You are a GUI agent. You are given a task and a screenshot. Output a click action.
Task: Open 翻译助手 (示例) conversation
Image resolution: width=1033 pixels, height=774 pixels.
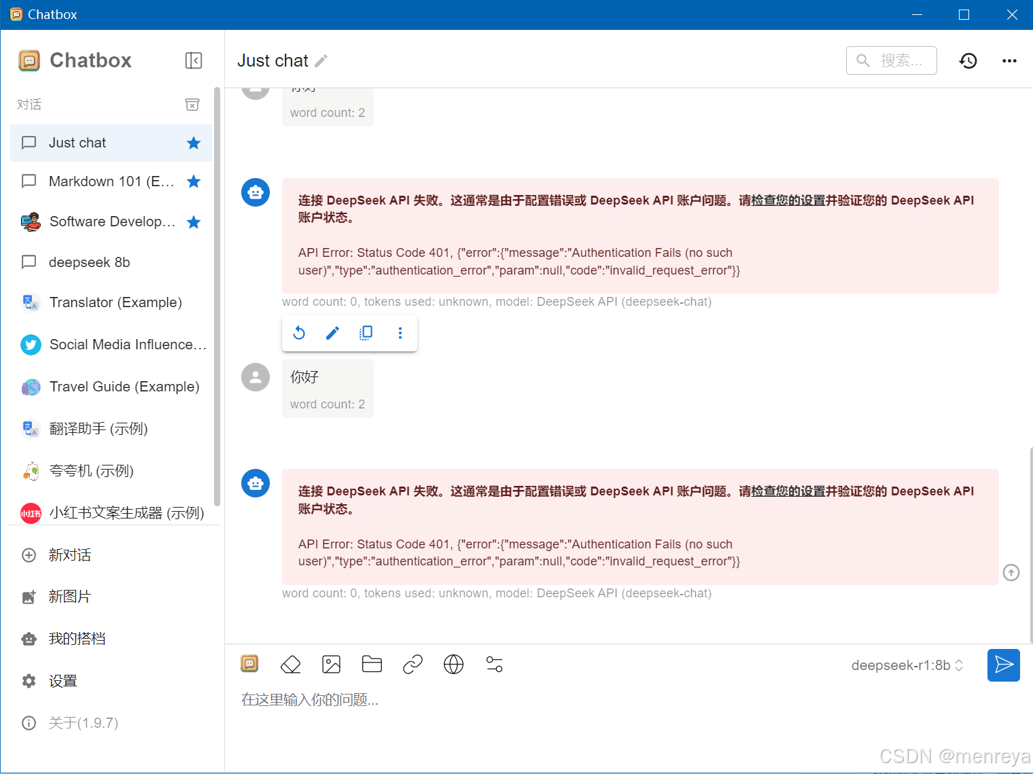[x=111, y=429]
